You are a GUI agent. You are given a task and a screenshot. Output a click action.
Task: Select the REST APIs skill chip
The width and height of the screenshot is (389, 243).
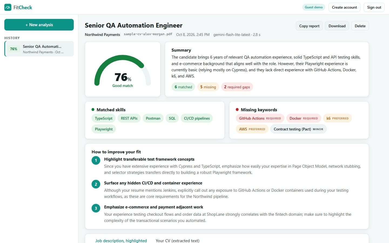pyautogui.click(x=129, y=118)
